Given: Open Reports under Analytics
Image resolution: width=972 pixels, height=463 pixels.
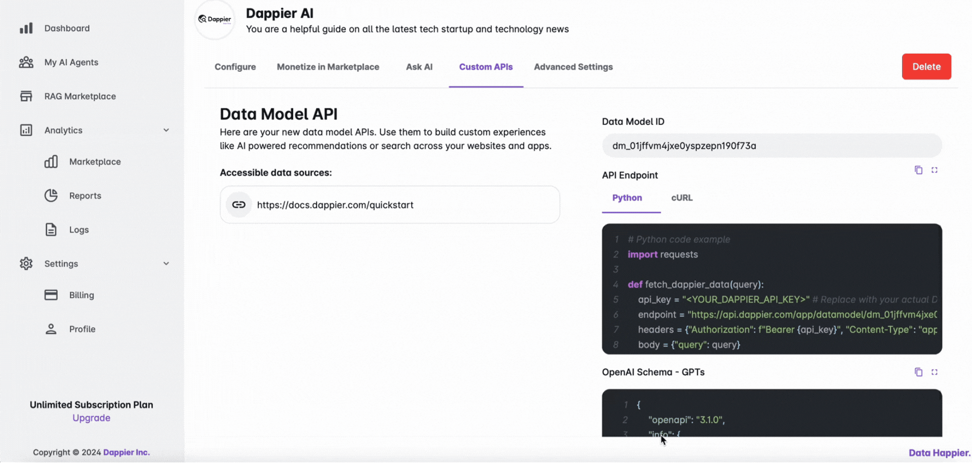Looking at the screenshot, I should pyautogui.click(x=85, y=196).
